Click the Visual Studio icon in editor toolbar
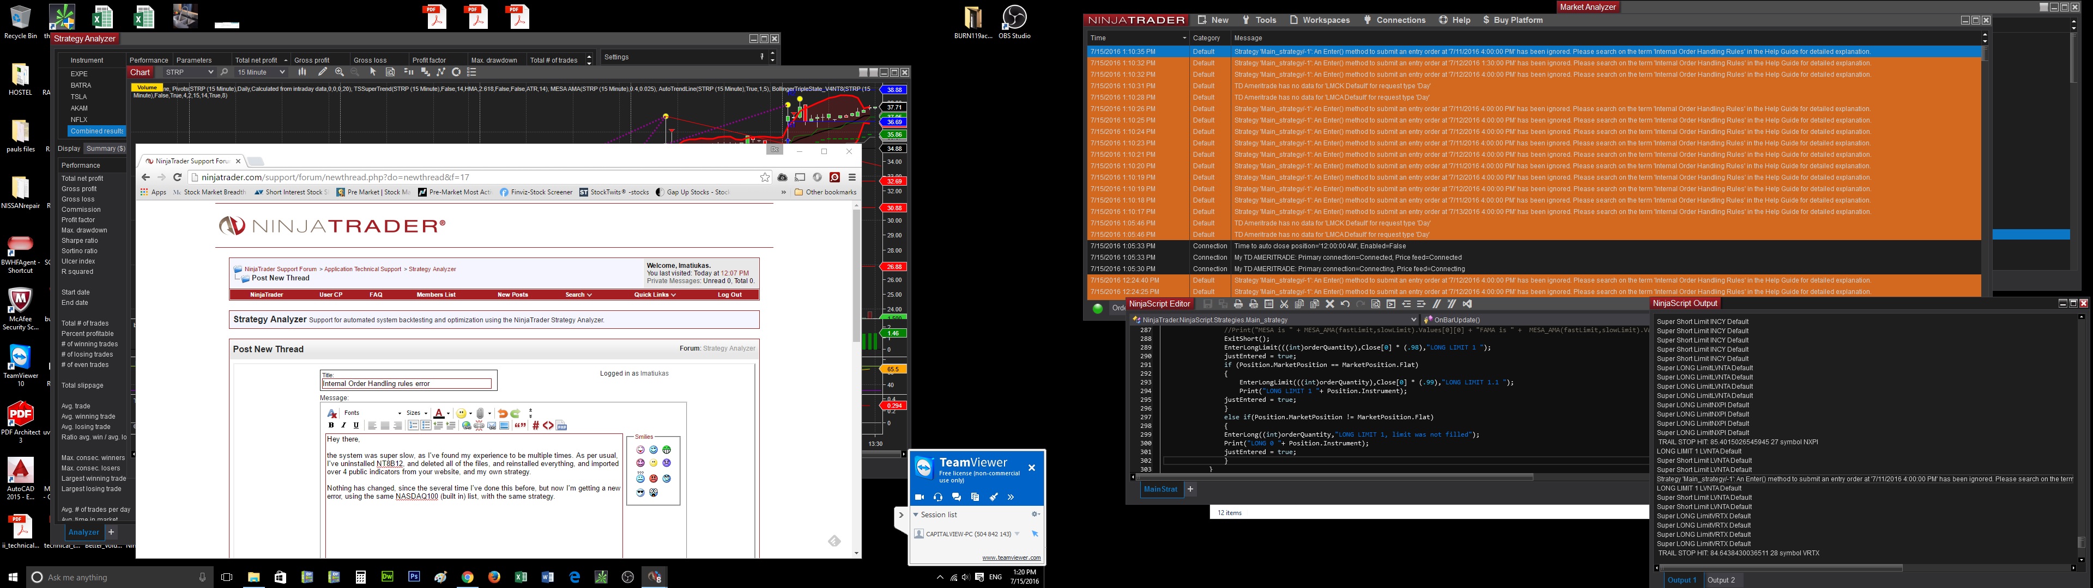2093x588 pixels. tap(1467, 304)
